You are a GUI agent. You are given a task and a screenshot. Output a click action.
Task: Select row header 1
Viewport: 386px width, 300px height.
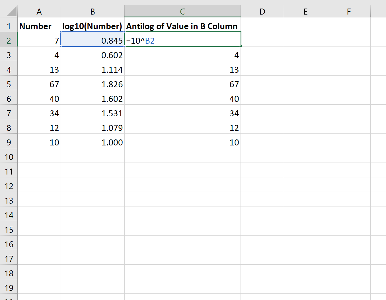click(x=9, y=26)
